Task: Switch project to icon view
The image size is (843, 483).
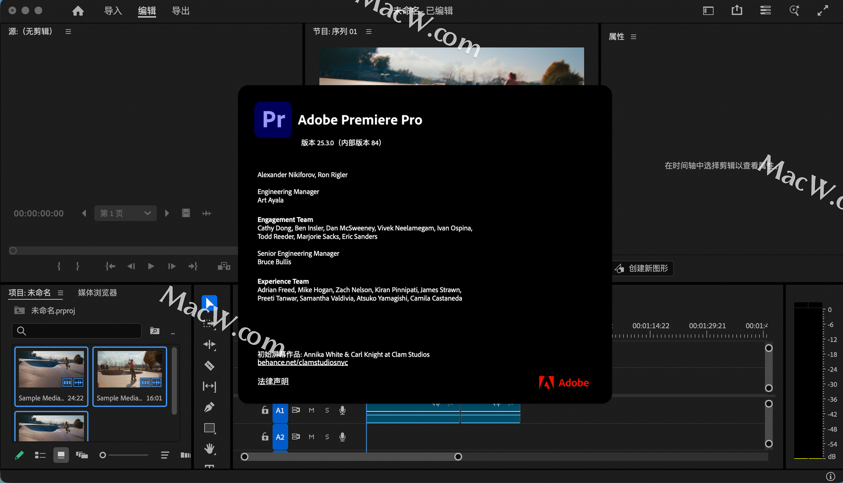Action: [x=61, y=455]
